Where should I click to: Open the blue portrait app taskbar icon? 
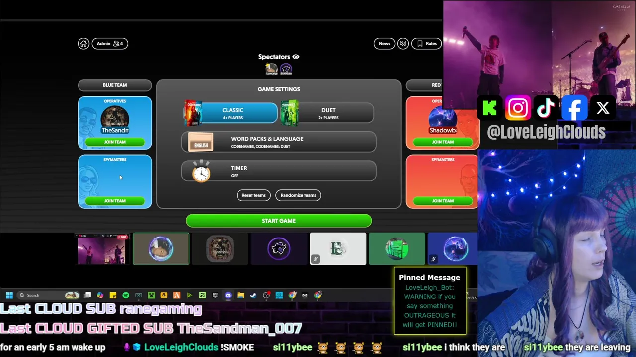279,295
